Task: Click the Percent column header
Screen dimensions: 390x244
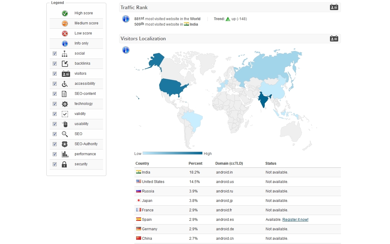Action: [196, 163]
